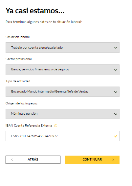The image size is (132, 186).
Task: Go back with the ATRÁS button
Action: [x=33, y=160]
